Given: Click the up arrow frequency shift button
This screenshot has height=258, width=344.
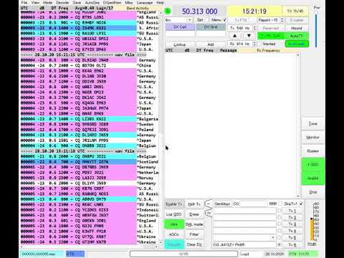Looking at the screenshot, I should point(235,36).
